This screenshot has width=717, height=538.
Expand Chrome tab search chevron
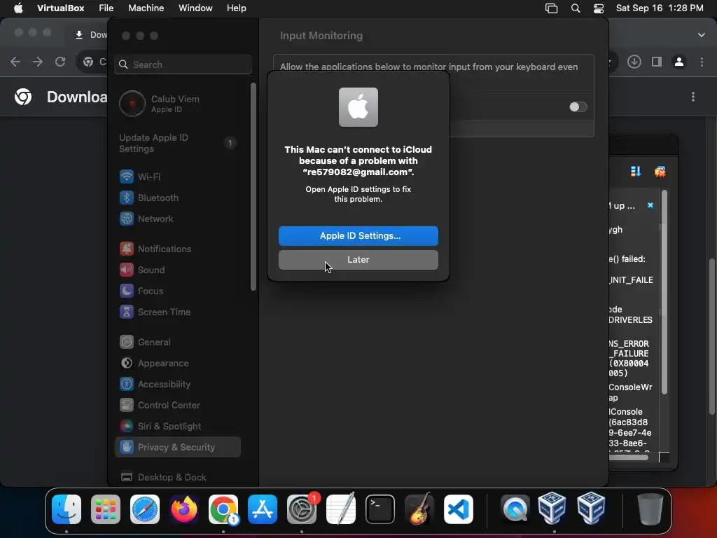click(702, 35)
